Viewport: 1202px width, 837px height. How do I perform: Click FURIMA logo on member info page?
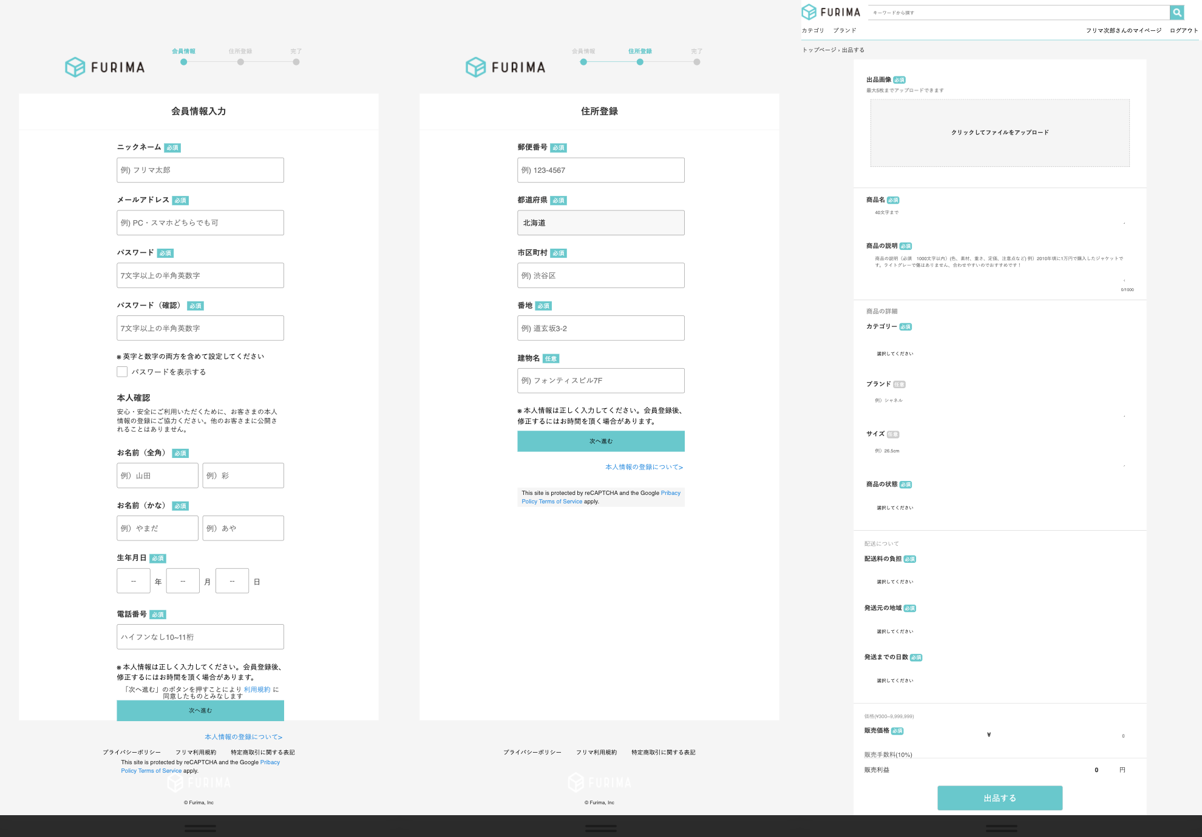click(105, 67)
